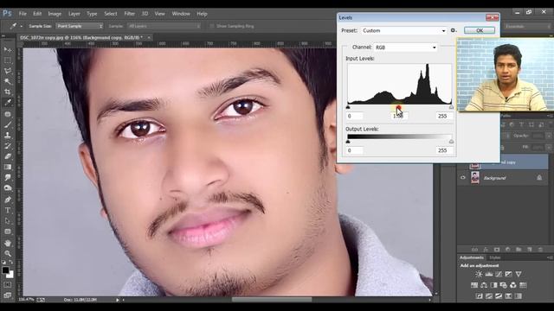554x311 pixels.
Task: Open the Filter menu
Action: [x=129, y=14]
